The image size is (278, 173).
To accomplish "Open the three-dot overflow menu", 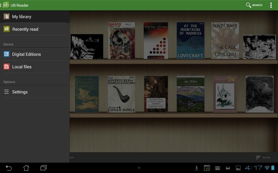I will pyautogui.click(x=271, y=5).
